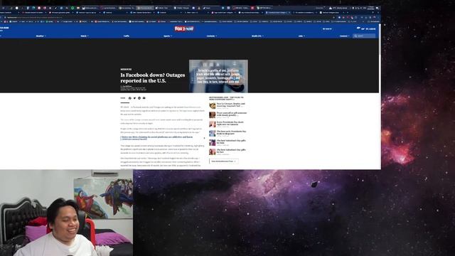The height and width of the screenshot is (256, 455).
Task: Open 'best Valentine's Day gifts for her' story
Action: [231, 151]
